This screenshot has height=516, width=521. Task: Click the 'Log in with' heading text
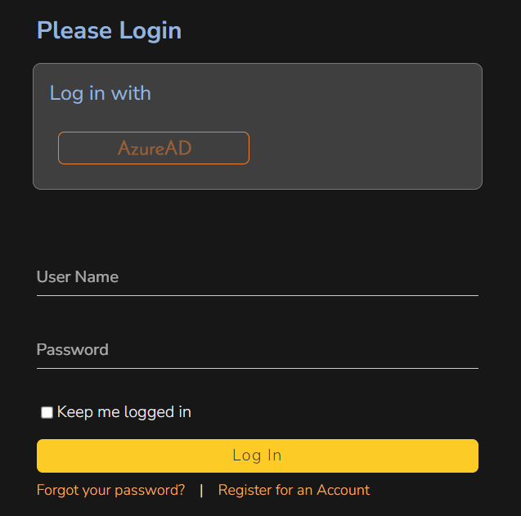point(101,93)
